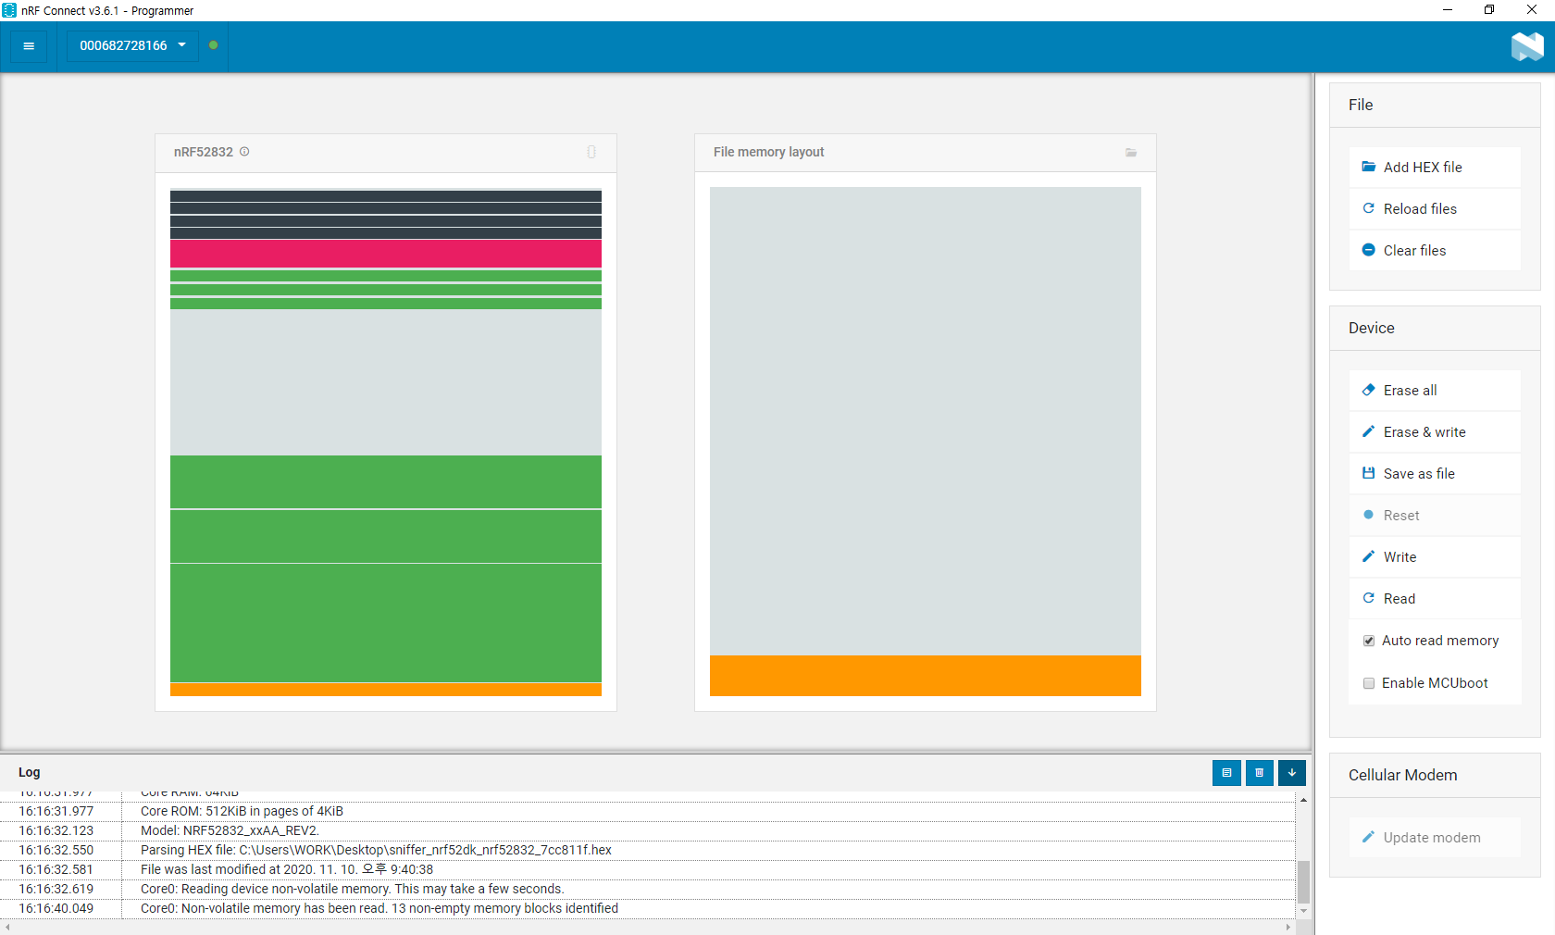Screen dimensions: 1555x935
Task: Click the File section heading
Action: pyautogui.click(x=1361, y=105)
